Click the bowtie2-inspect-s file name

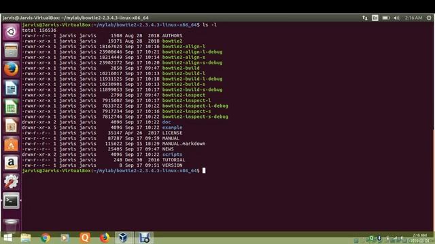[x=186, y=111]
